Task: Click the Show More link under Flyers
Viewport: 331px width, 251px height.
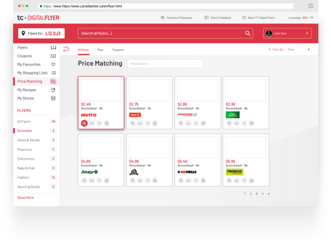Action: pos(25,198)
